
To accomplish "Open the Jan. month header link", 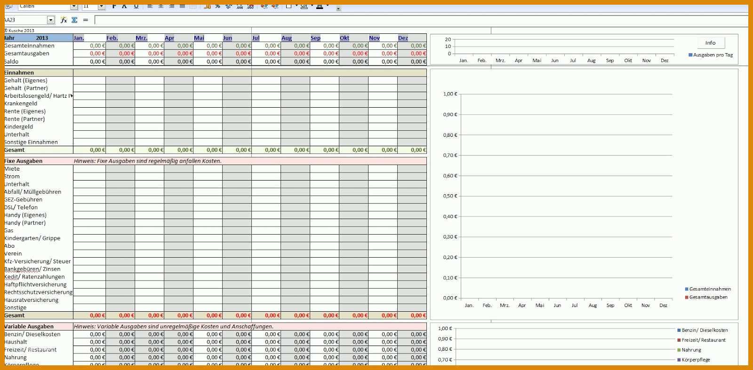I will [79, 38].
